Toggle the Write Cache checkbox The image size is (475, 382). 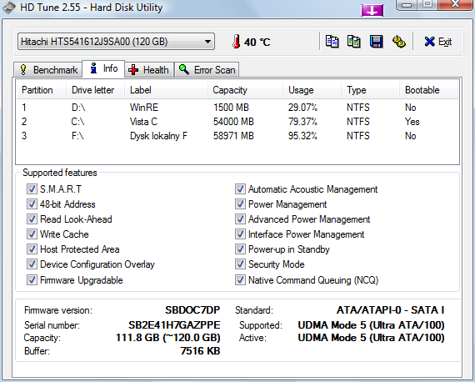[x=32, y=234]
